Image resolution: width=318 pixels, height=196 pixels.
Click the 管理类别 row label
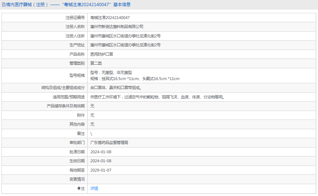point(77,63)
